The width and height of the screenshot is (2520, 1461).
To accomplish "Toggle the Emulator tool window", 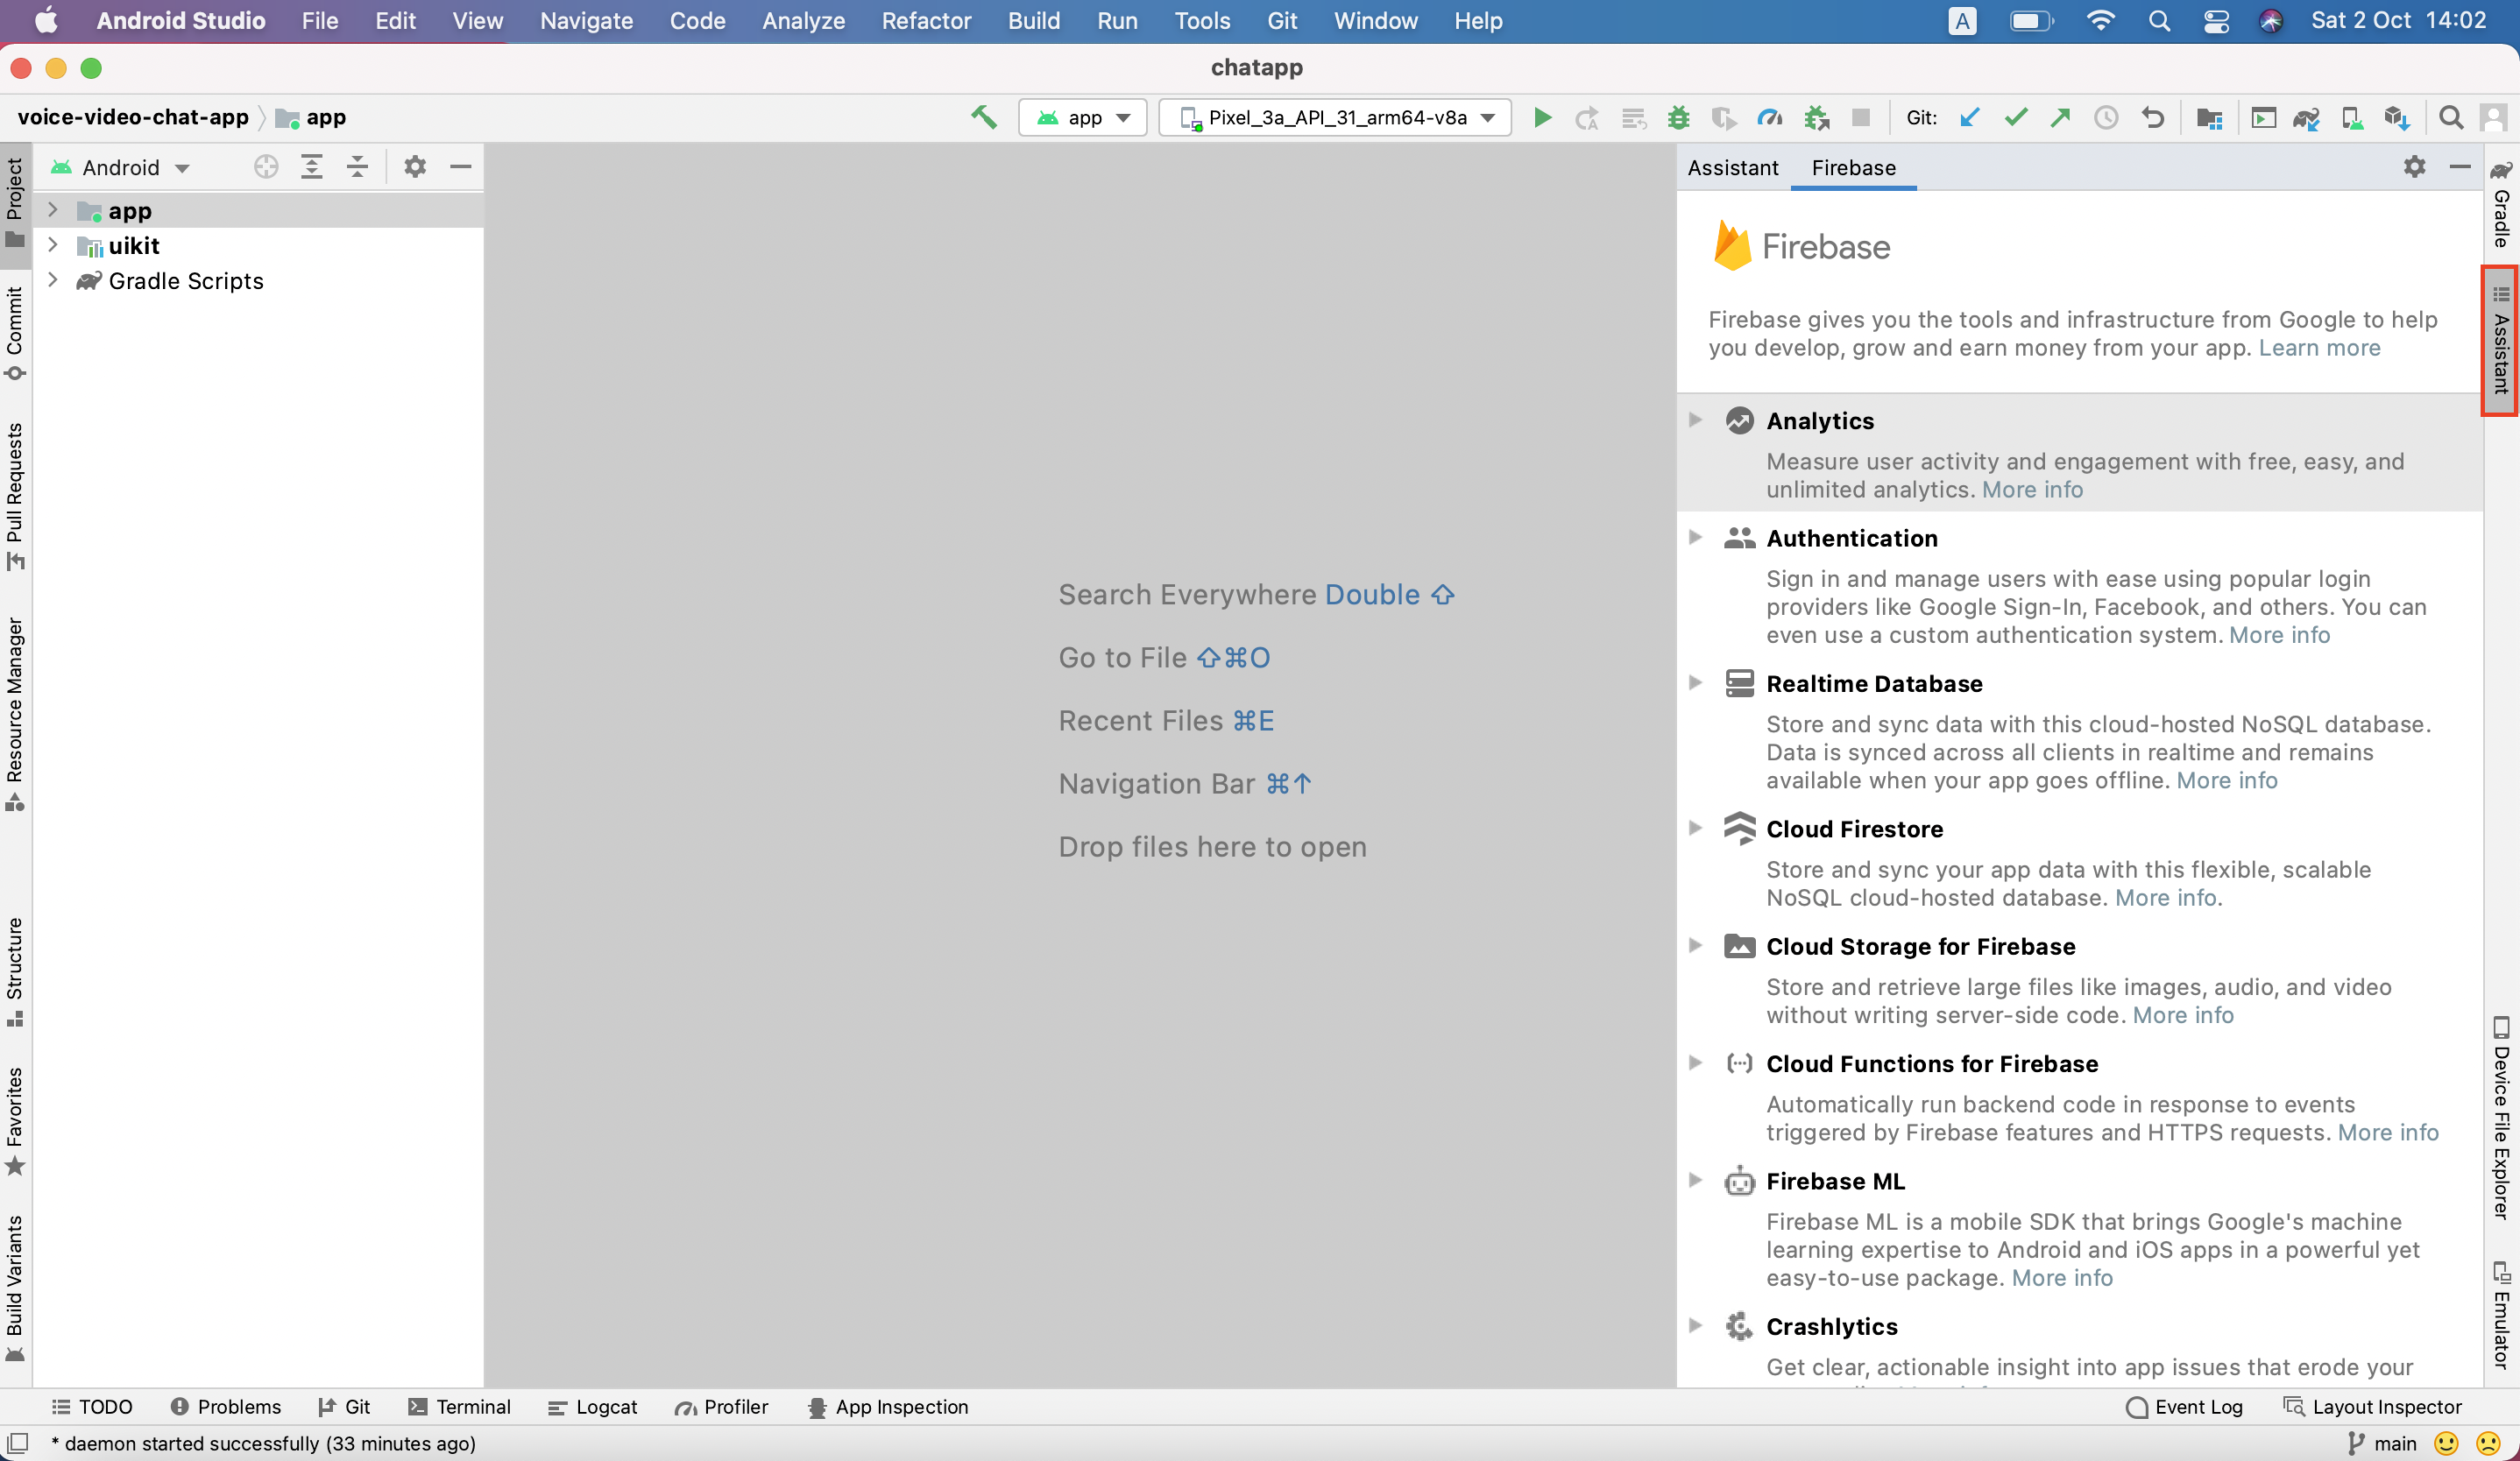I will click(2501, 1315).
